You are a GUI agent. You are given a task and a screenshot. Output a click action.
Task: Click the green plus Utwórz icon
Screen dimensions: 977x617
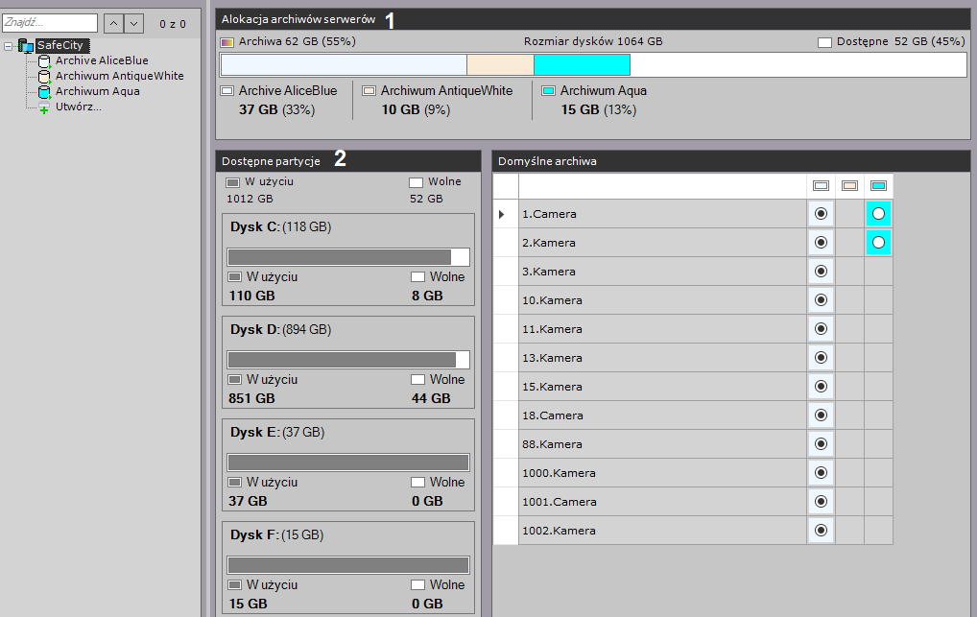pyautogui.click(x=44, y=108)
